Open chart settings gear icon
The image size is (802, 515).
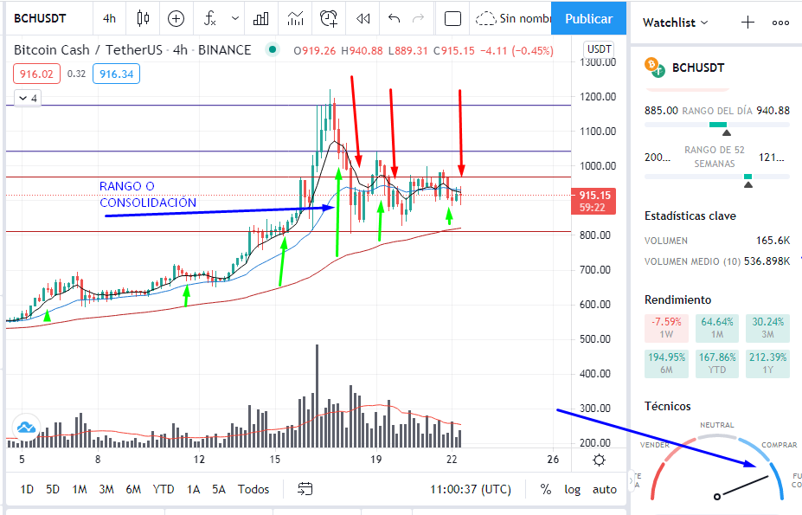point(599,460)
